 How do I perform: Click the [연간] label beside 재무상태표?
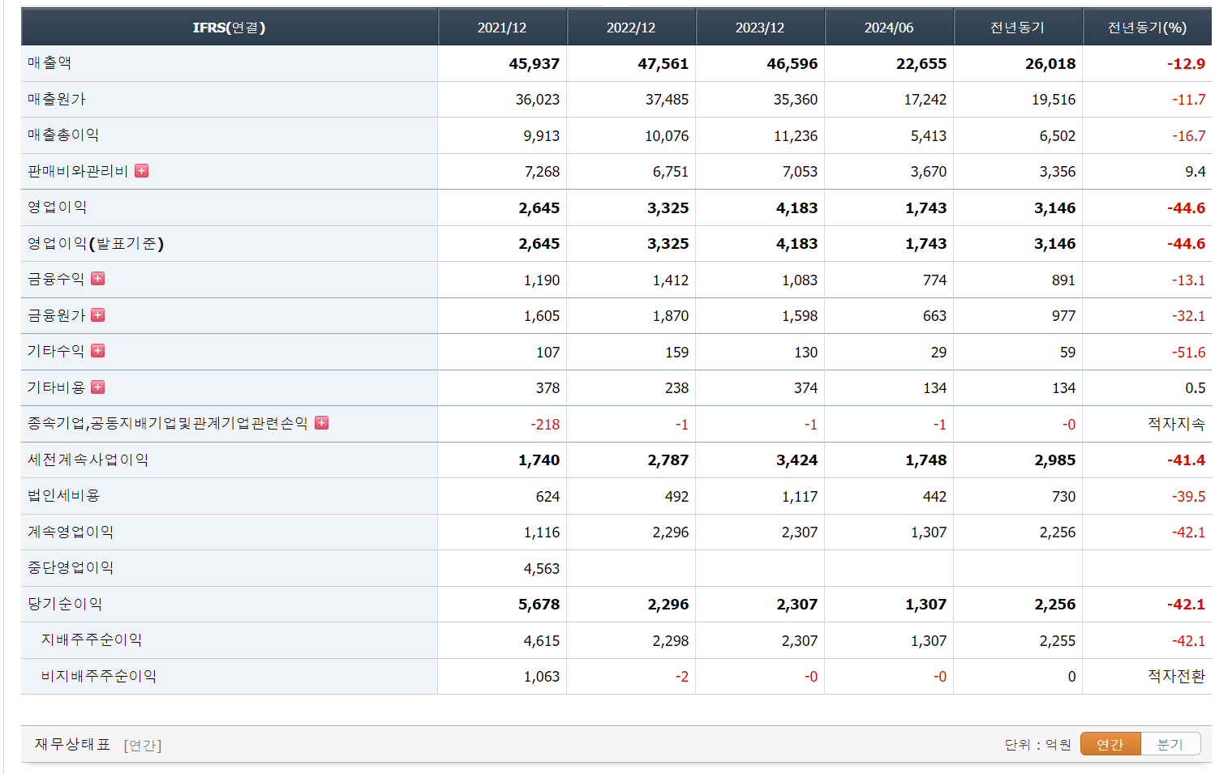click(x=143, y=746)
